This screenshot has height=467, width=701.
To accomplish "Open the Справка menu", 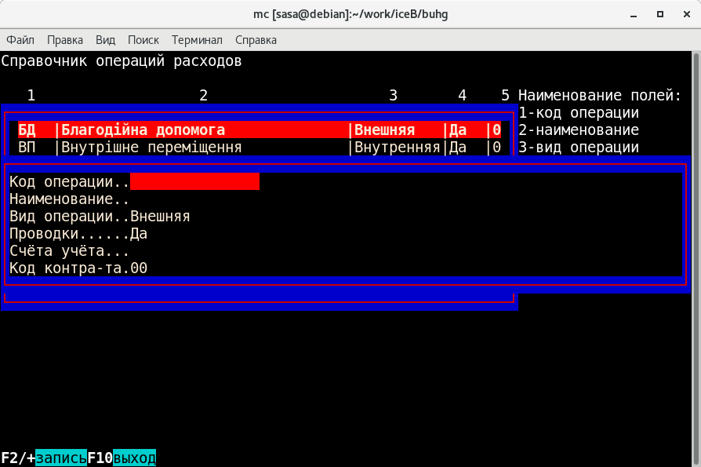I will [256, 40].
